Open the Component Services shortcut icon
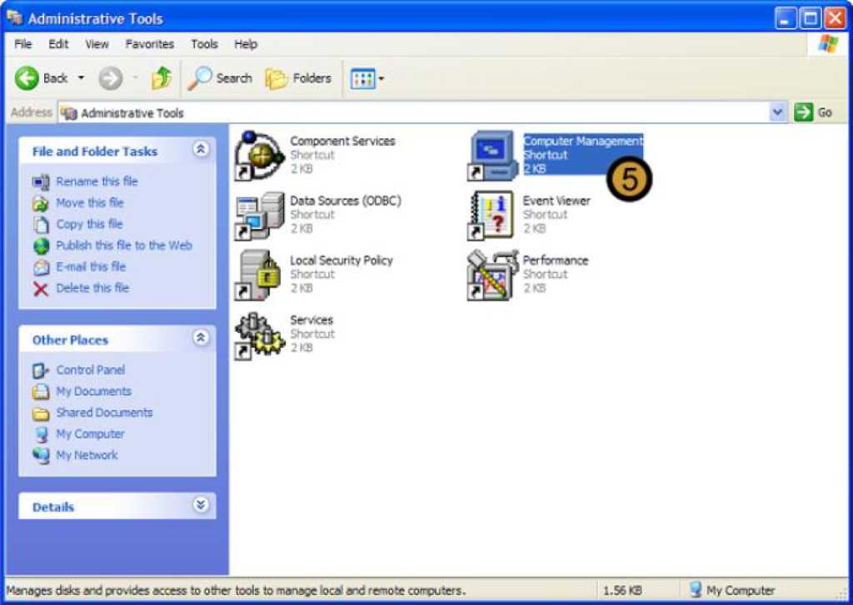 (259, 156)
